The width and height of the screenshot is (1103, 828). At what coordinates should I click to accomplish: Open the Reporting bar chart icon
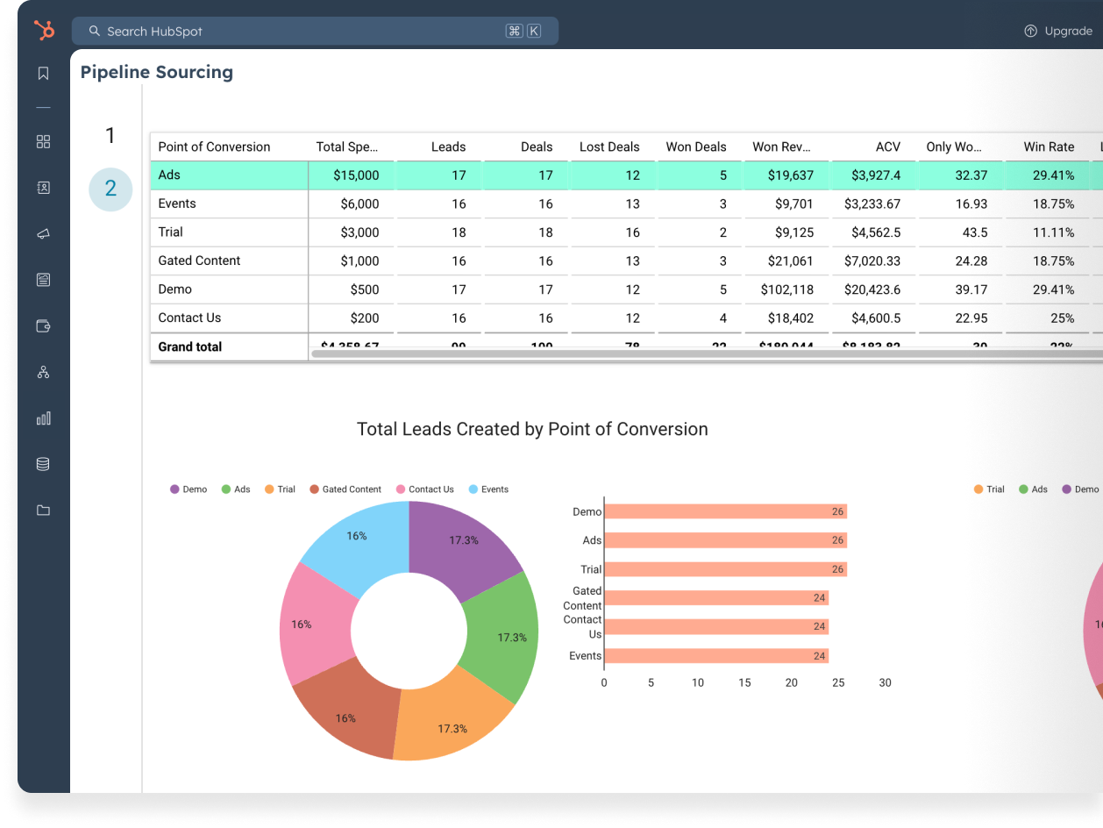click(x=43, y=418)
